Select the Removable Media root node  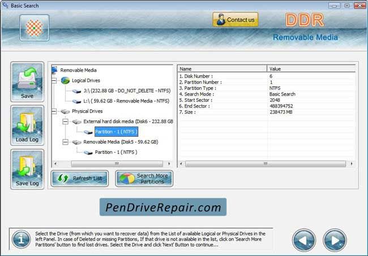click(x=78, y=70)
